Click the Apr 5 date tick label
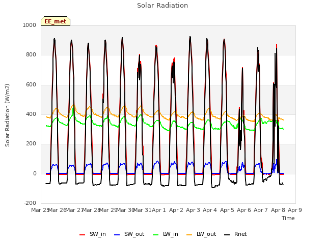This screenshot has height=244, width=326. [x=227, y=210]
